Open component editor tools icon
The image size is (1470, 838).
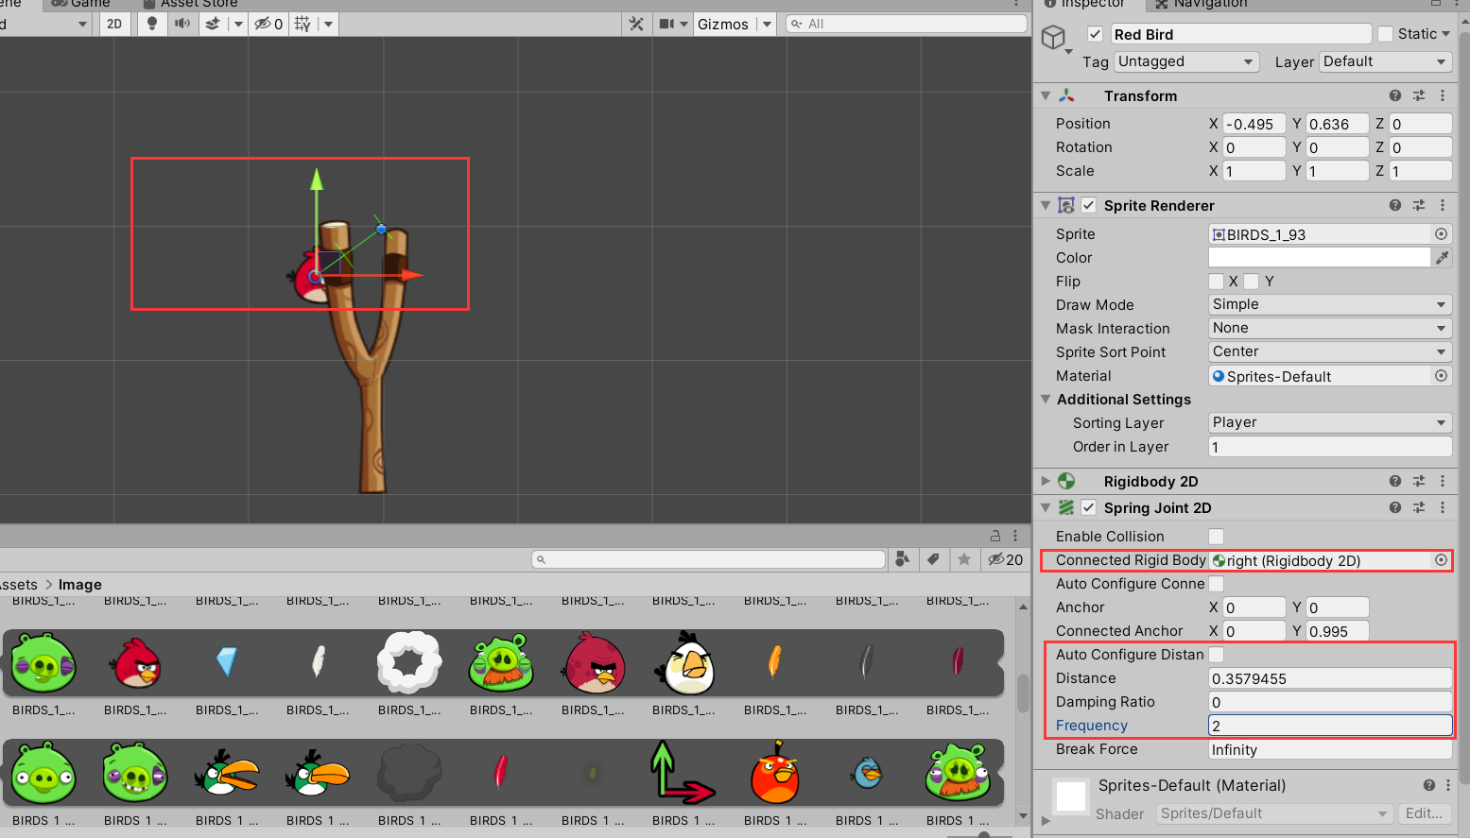[636, 24]
